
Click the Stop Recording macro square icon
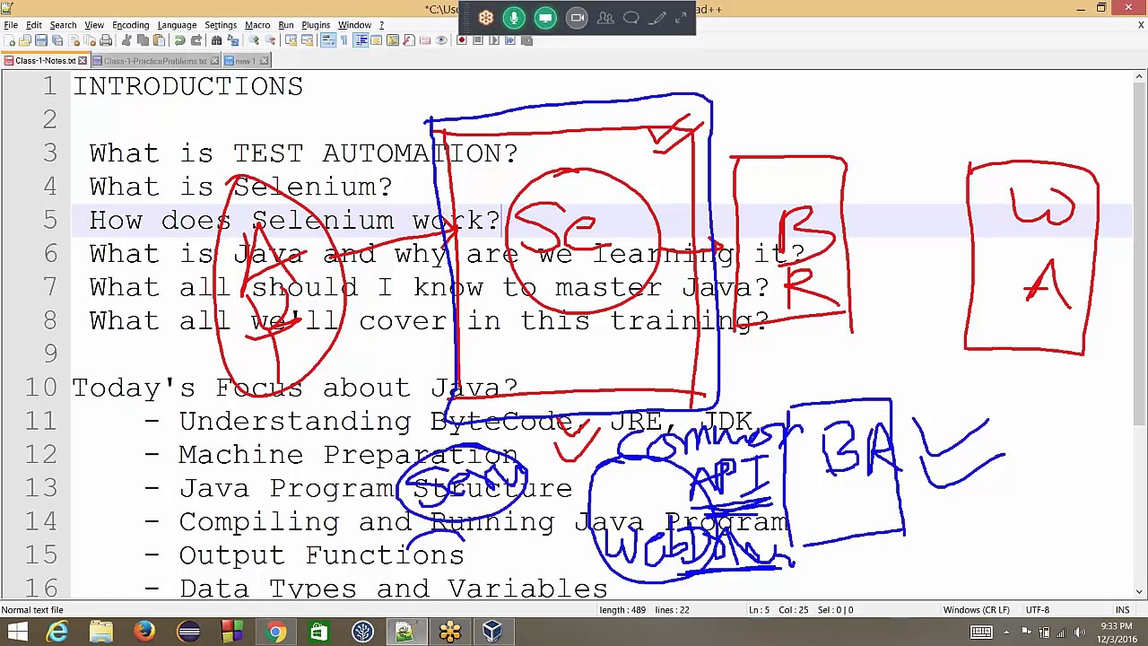pos(477,40)
